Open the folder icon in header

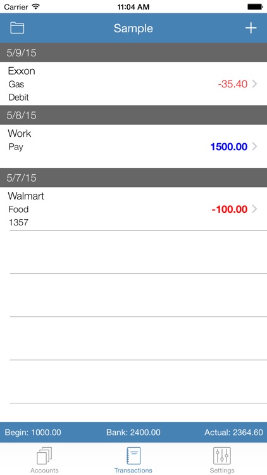point(17,28)
